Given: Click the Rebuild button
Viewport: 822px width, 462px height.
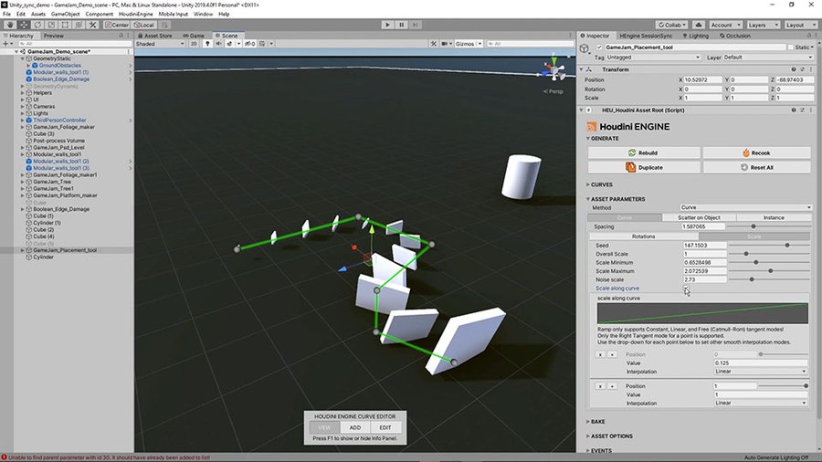Looking at the screenshot, I should [x=644, y=153].
